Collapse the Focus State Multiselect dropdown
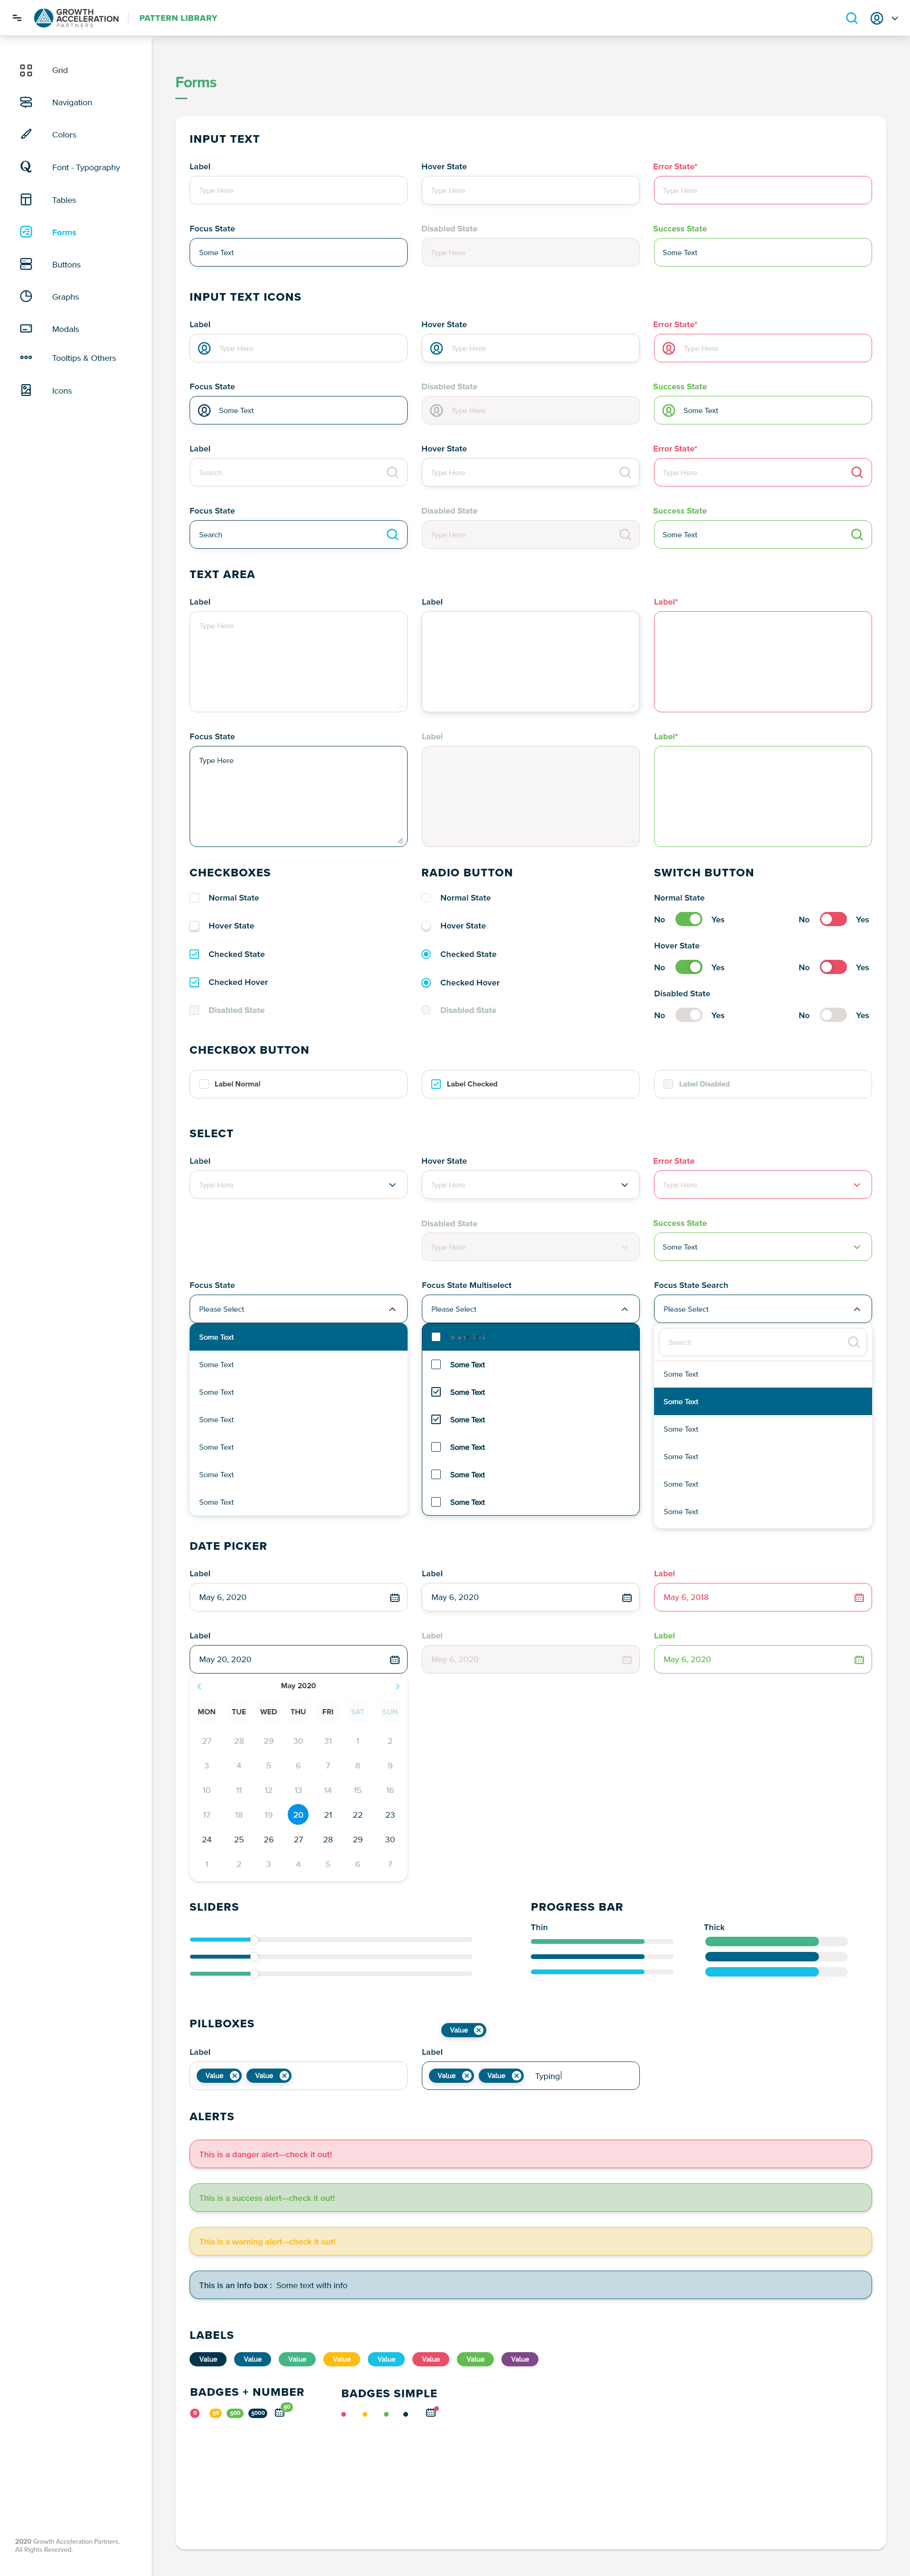 pos(624,1309)
